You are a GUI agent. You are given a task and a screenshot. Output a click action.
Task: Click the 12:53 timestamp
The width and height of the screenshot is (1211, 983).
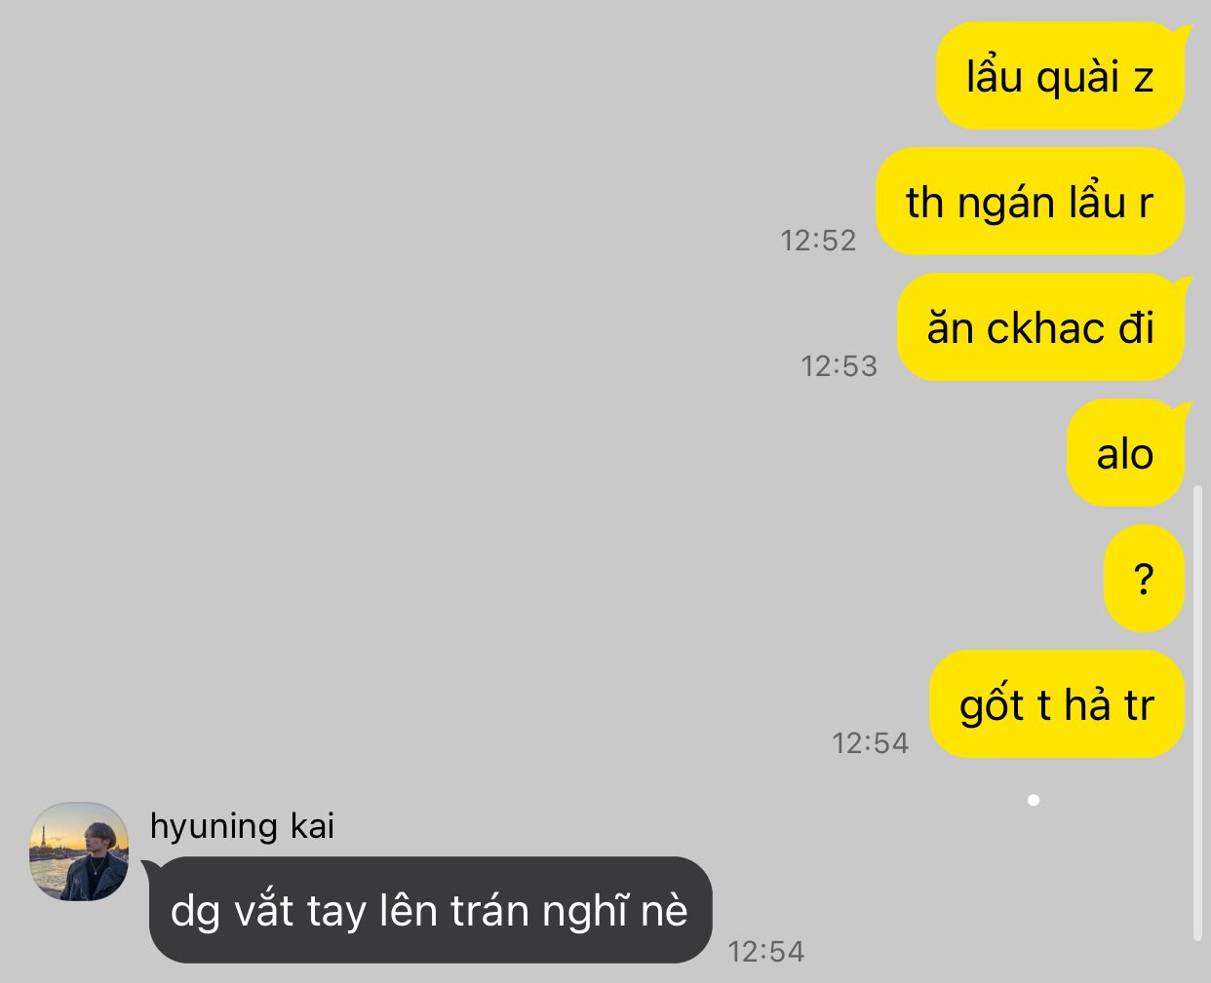(840, 366)
